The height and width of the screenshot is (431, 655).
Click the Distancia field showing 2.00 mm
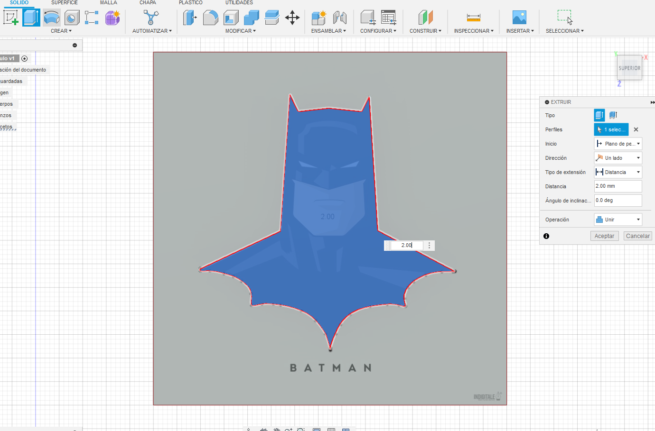618,186
